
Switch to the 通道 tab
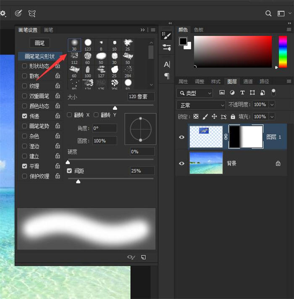(248, 81)
